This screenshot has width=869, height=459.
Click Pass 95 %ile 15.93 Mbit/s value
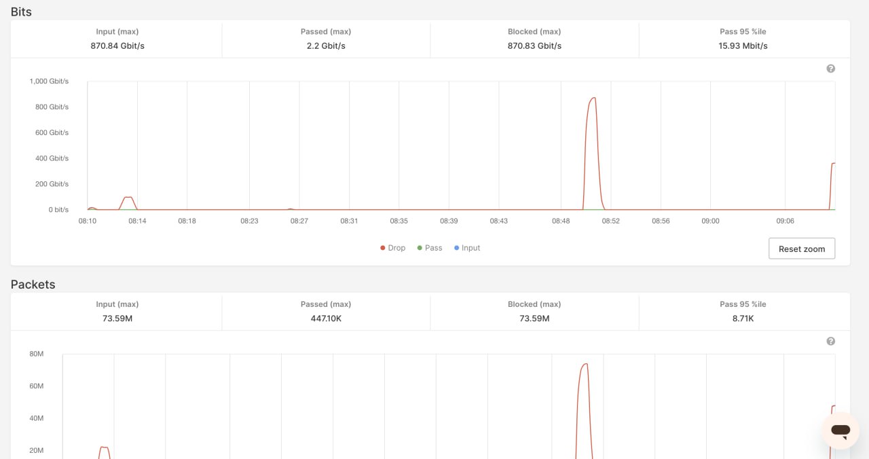tap(743, 46)
